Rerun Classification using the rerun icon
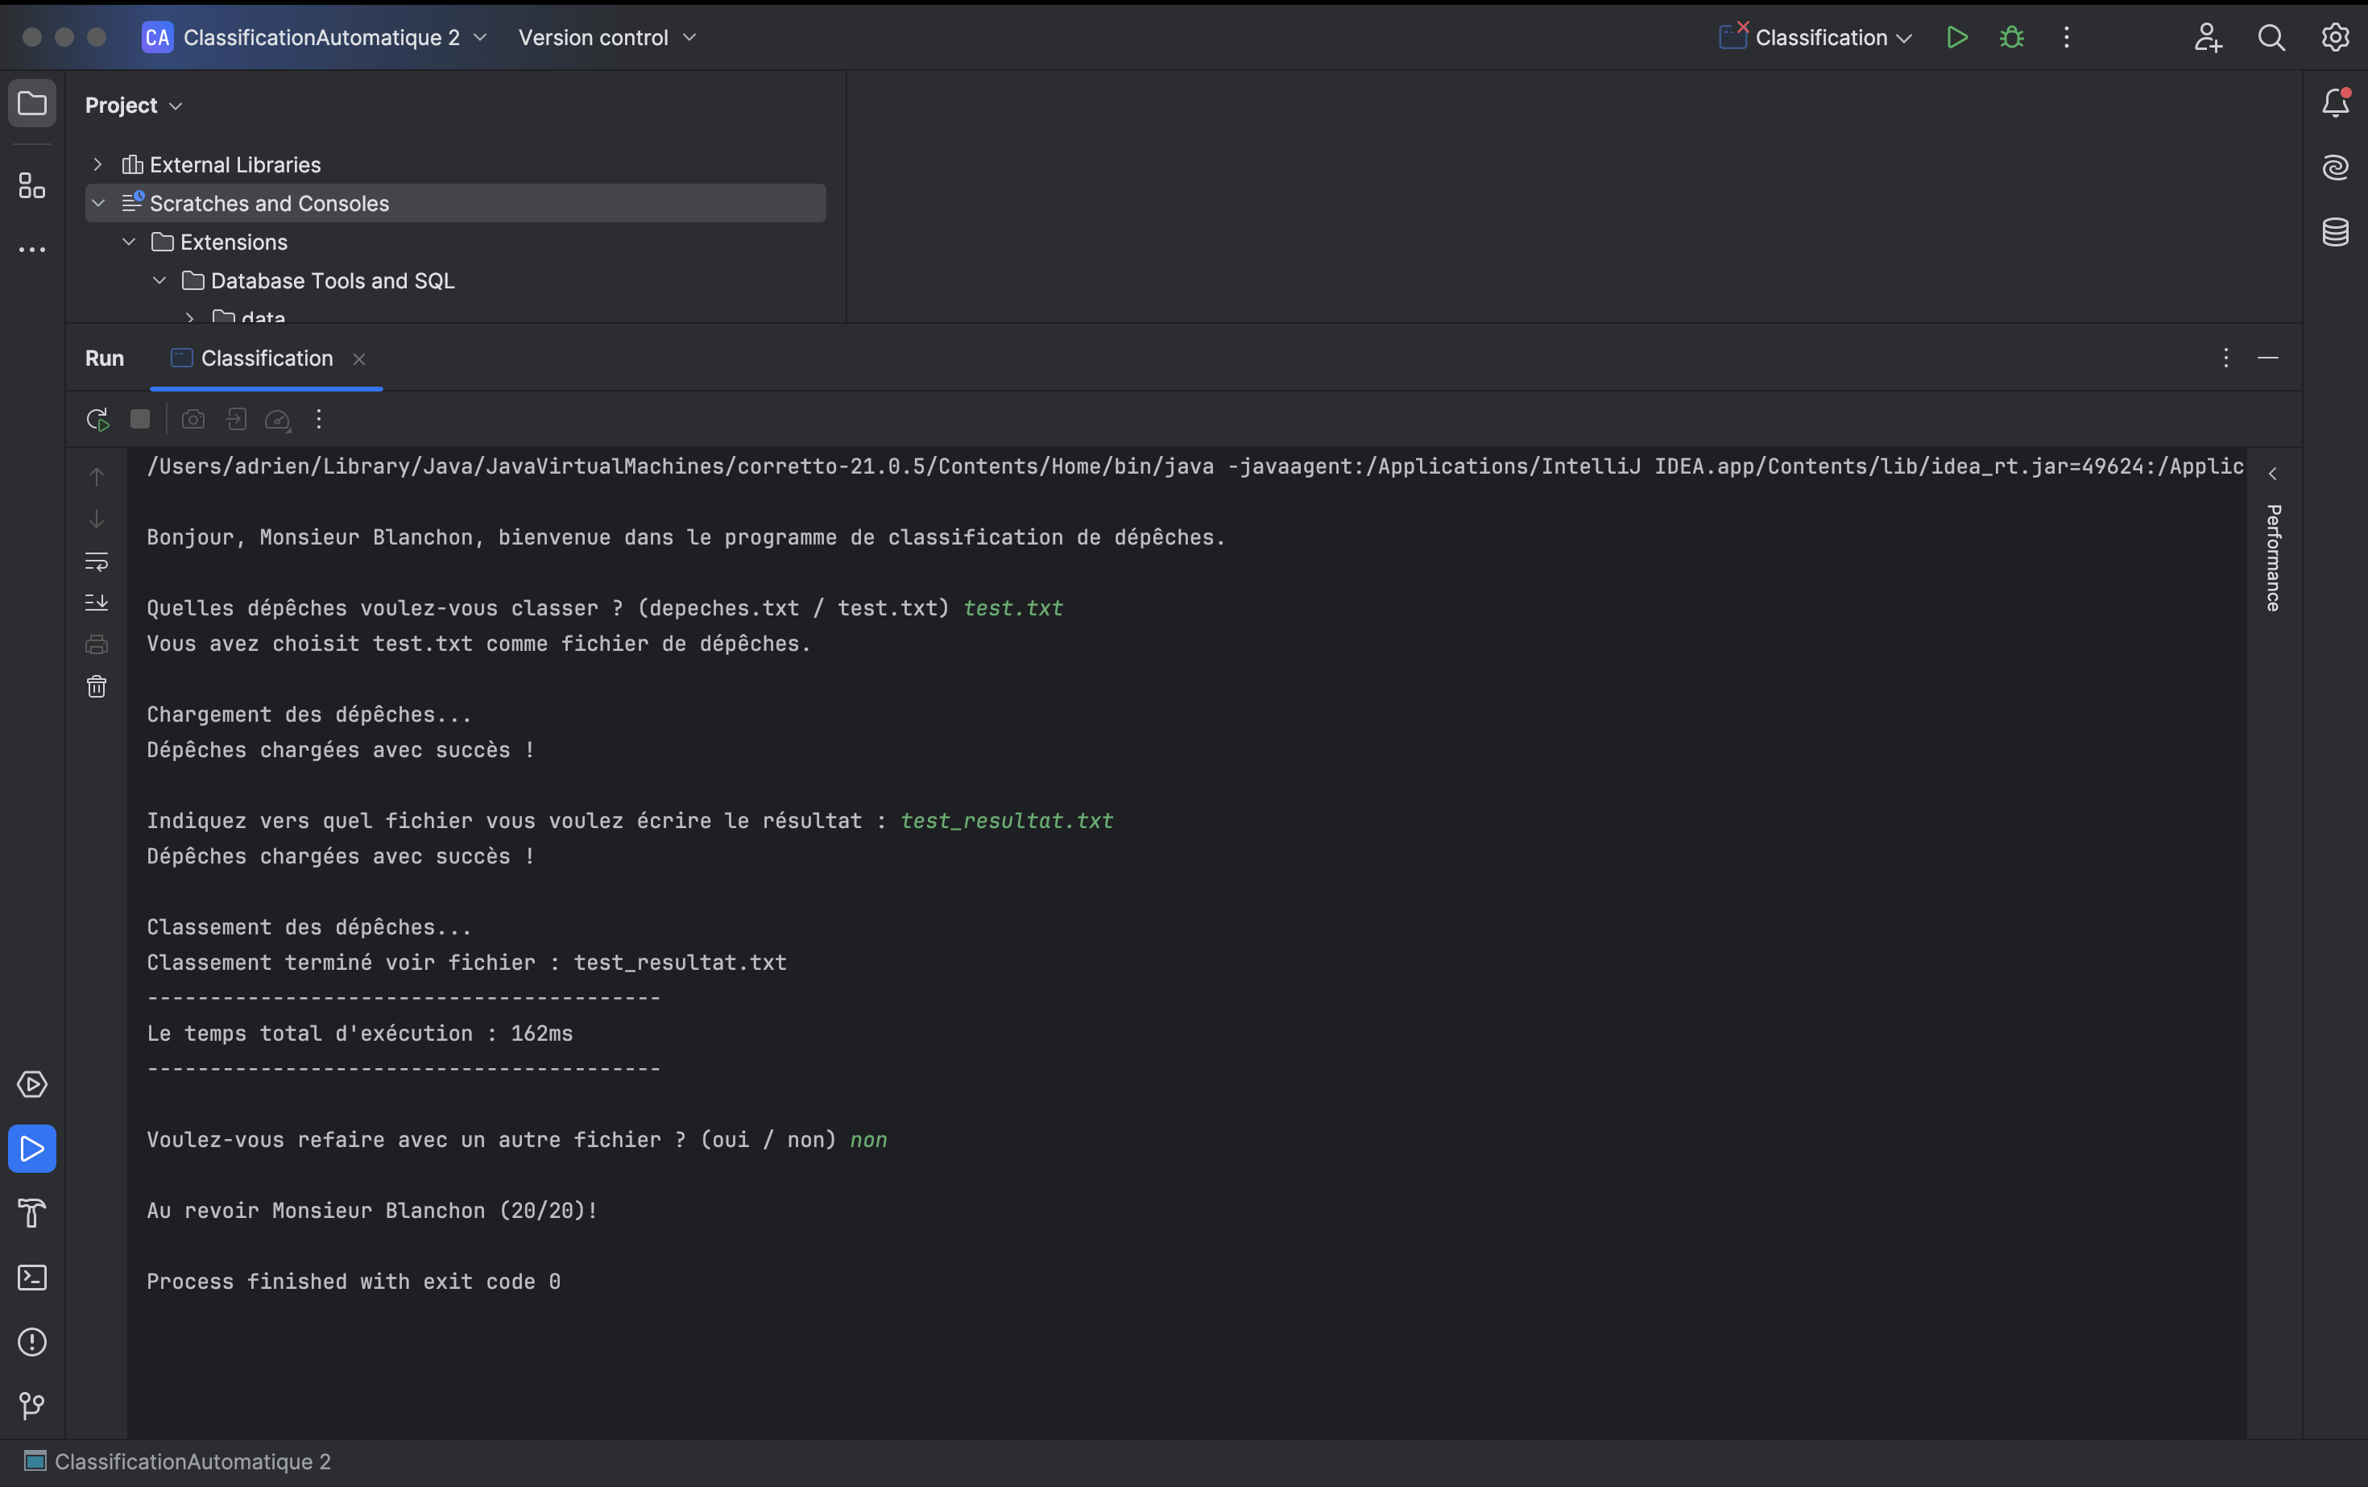 [x=97, y=420]
